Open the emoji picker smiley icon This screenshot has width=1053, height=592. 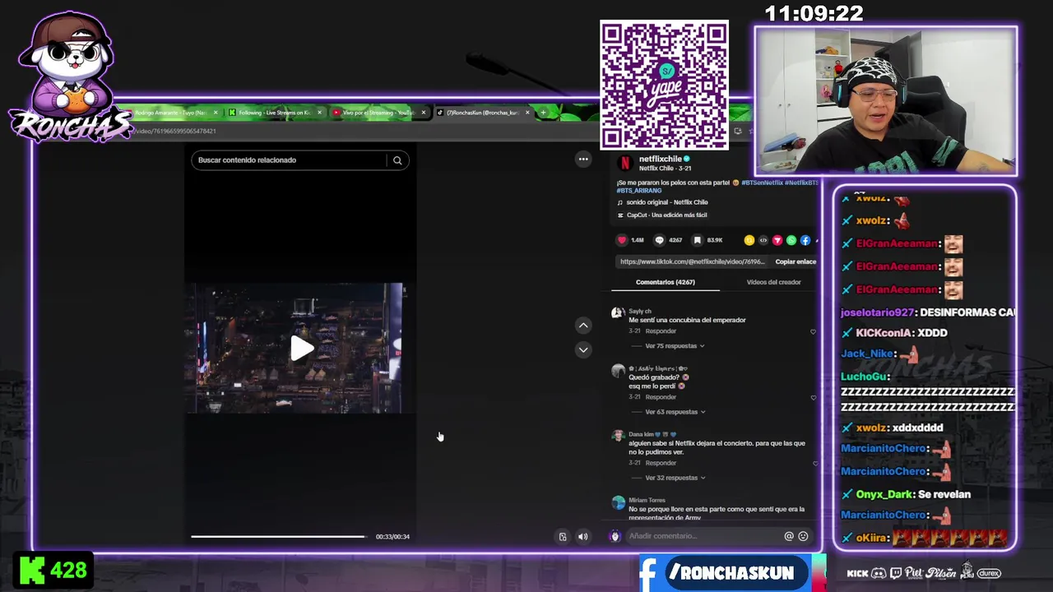(803, 536)
